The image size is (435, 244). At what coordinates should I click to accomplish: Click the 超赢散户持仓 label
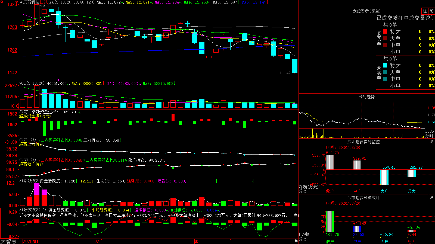click(x=31, y=164)
